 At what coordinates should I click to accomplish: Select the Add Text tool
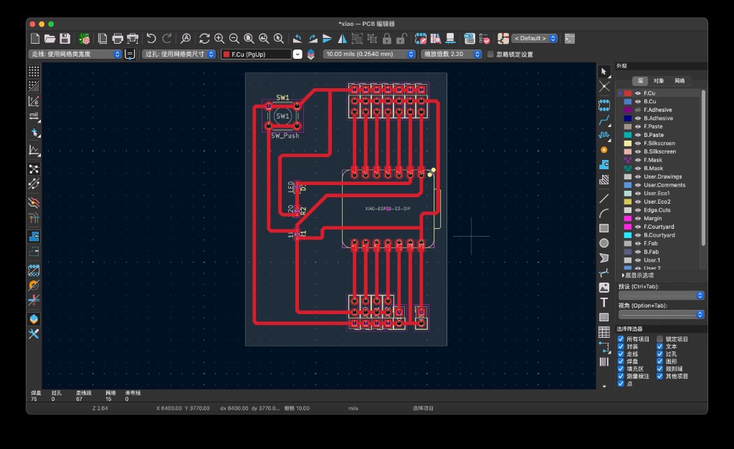(x=604, y=303)
